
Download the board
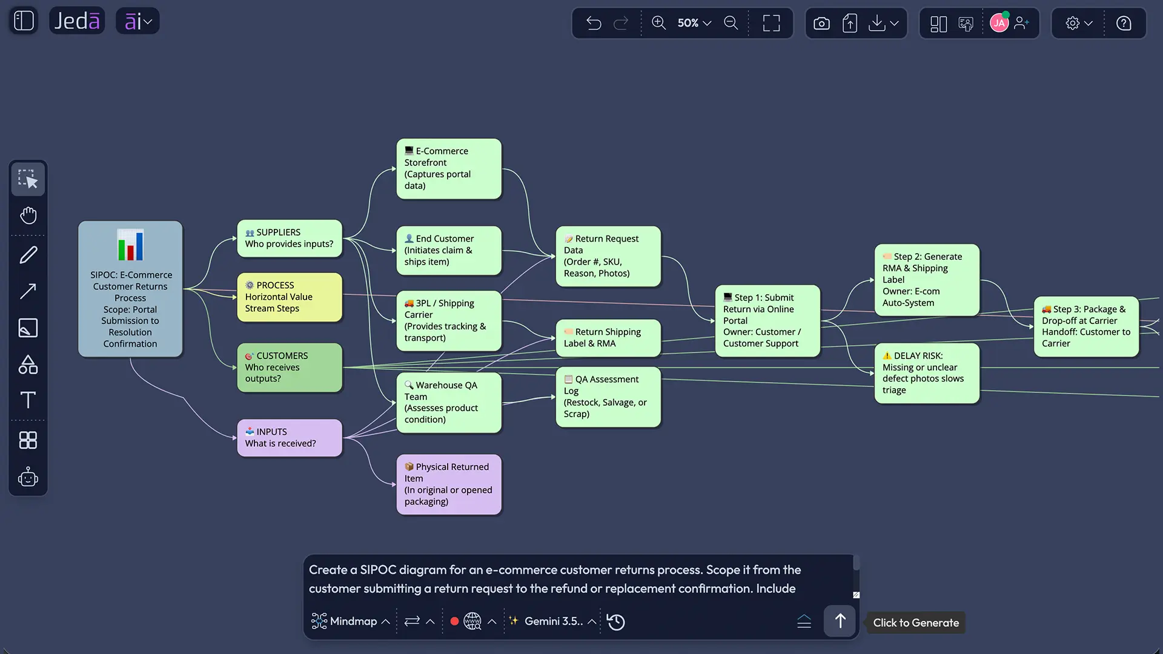tap(876, 23)
